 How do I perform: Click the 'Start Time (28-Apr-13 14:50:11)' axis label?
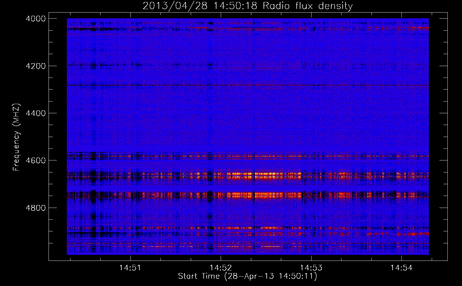248,276
